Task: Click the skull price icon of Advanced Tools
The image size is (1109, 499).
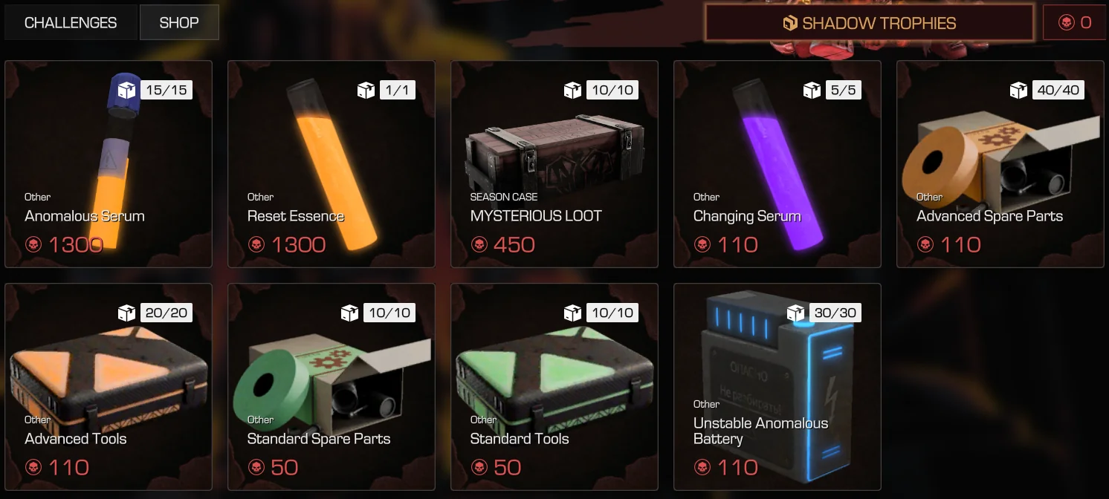Action: point(33,467)
